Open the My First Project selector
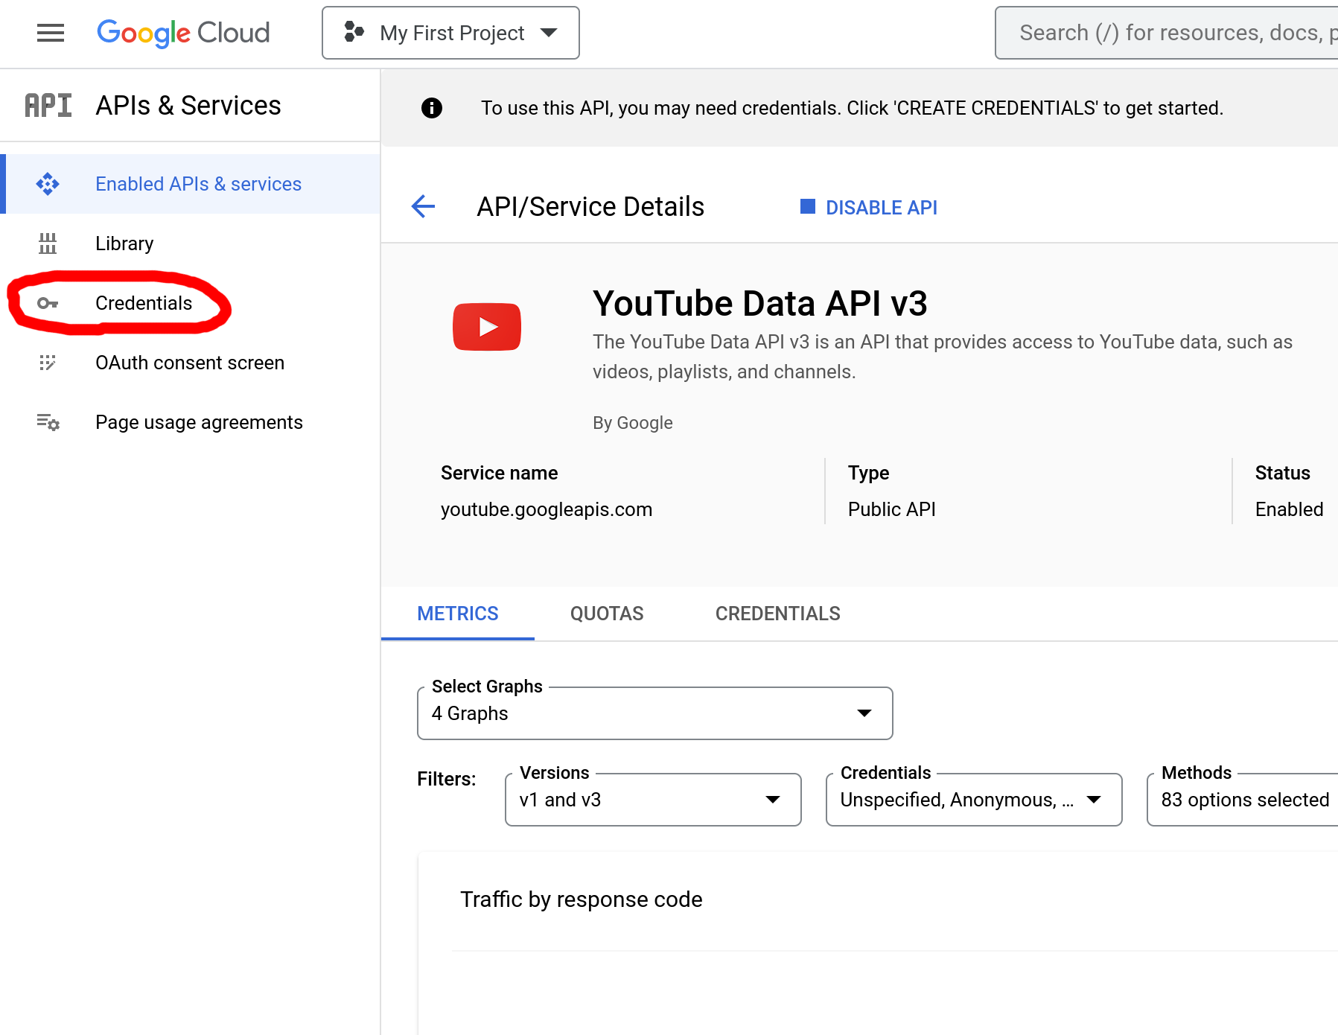Image resolution: width=1338 pixels, height=1035 pixels. (450, 33)
